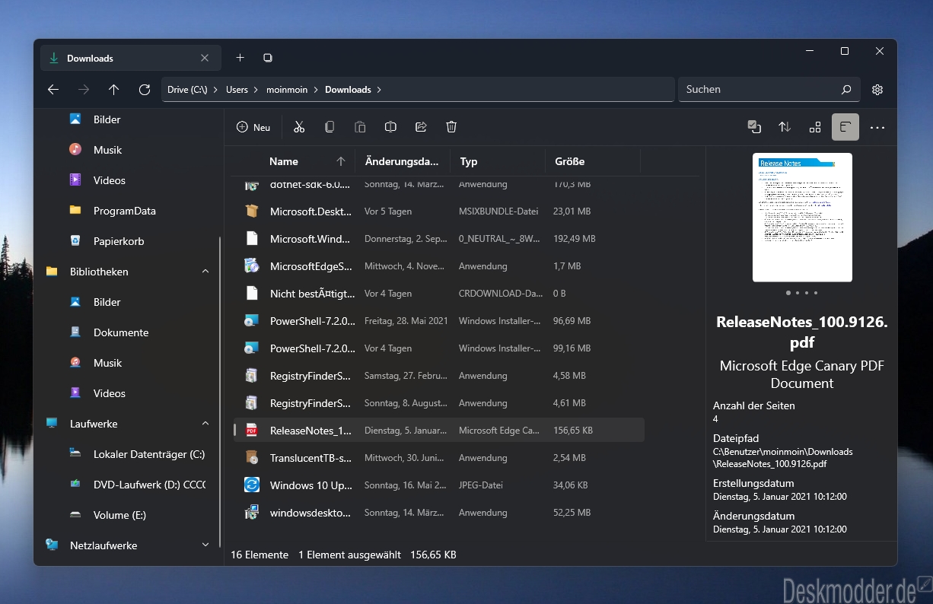Open the Files settings gear
933x604 pixels.
click(x=877, y=90)
